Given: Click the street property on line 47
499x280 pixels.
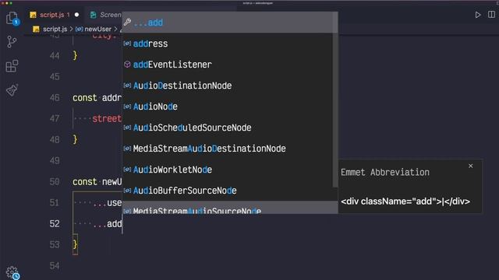Looking at the screenshot, I should click(x=107, y=119).
